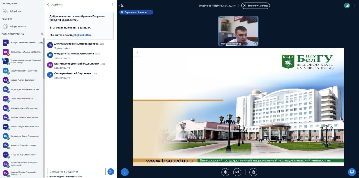359x178 pixels.
Task: Toggle the users and messages panel
Action: click(x=122, y=5)
